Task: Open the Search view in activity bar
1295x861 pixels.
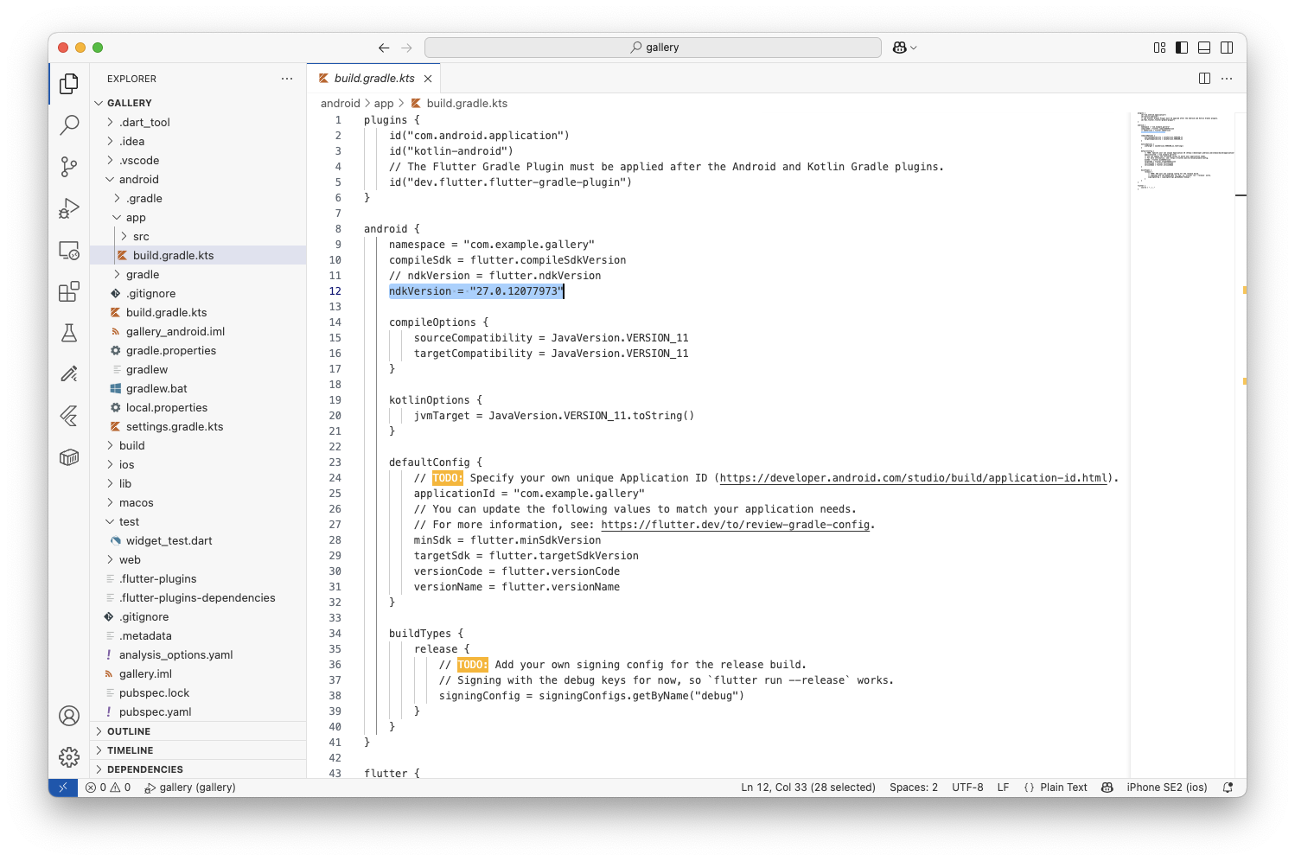Action: click(x=69, y=124)
